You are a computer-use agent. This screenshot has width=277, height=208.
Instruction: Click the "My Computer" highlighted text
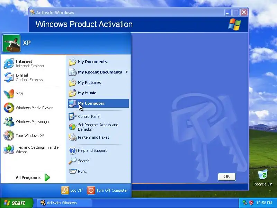point(91,103)
